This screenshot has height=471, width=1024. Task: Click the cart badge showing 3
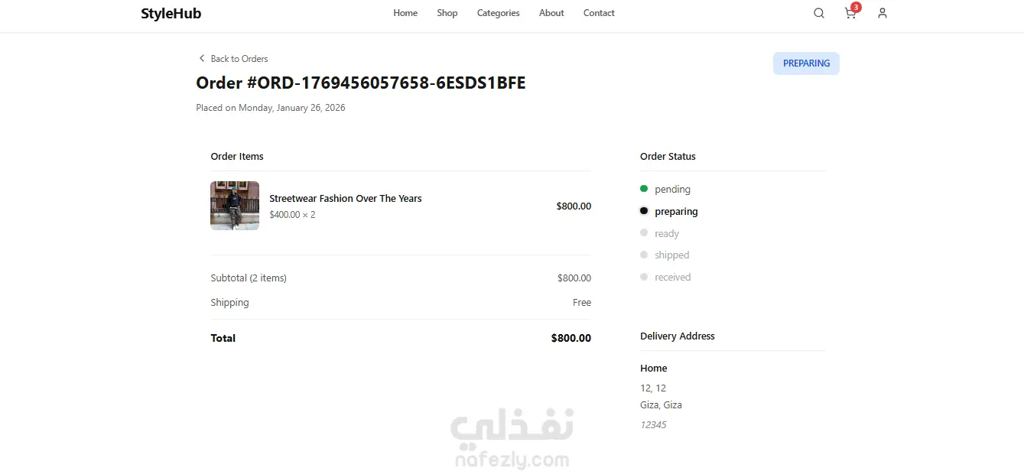coord(856,8)
